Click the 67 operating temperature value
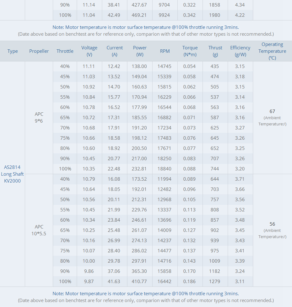292x307 pixels. 272,111
